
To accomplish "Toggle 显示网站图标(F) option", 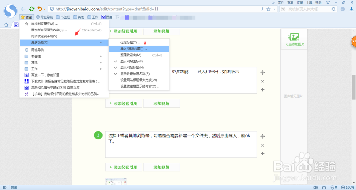I will pos(139,61).
